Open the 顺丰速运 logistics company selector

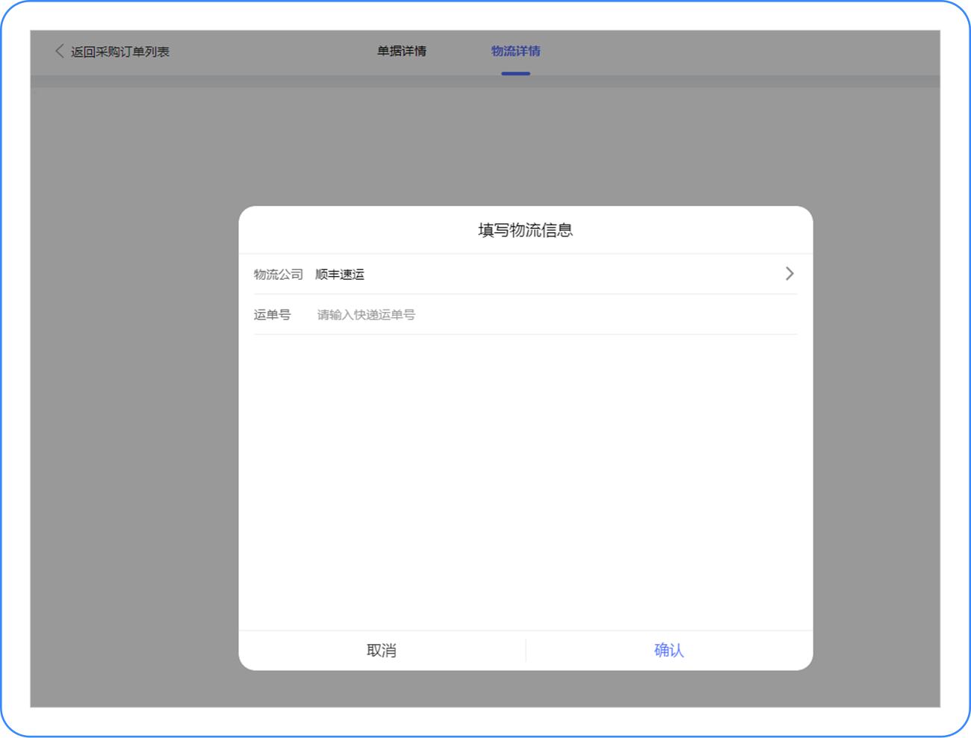(x=525, y=274)
